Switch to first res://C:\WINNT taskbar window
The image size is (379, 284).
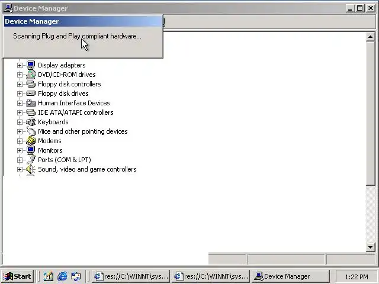click(x=131, y=276)
